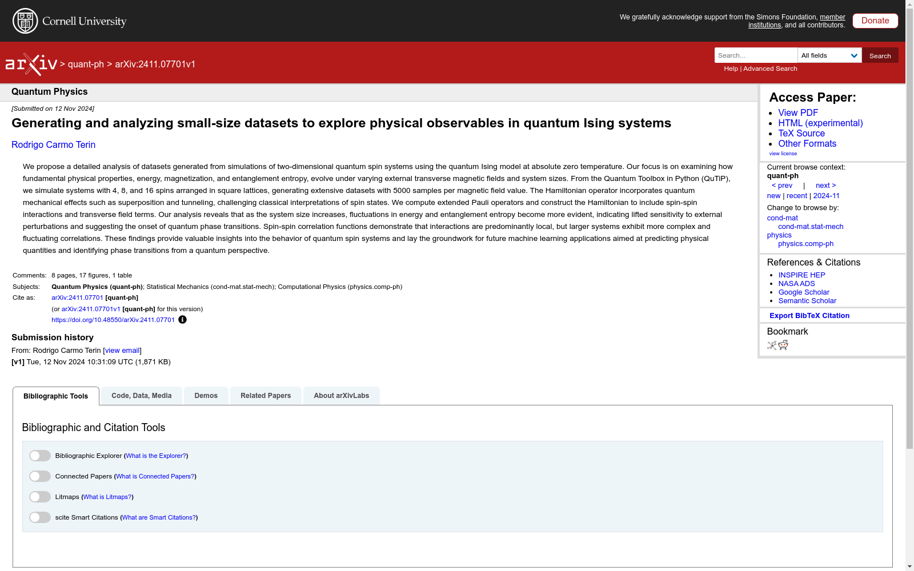Click the paper title heading
914x571 pixels.
pyautogui.click(x=341, y=123)
